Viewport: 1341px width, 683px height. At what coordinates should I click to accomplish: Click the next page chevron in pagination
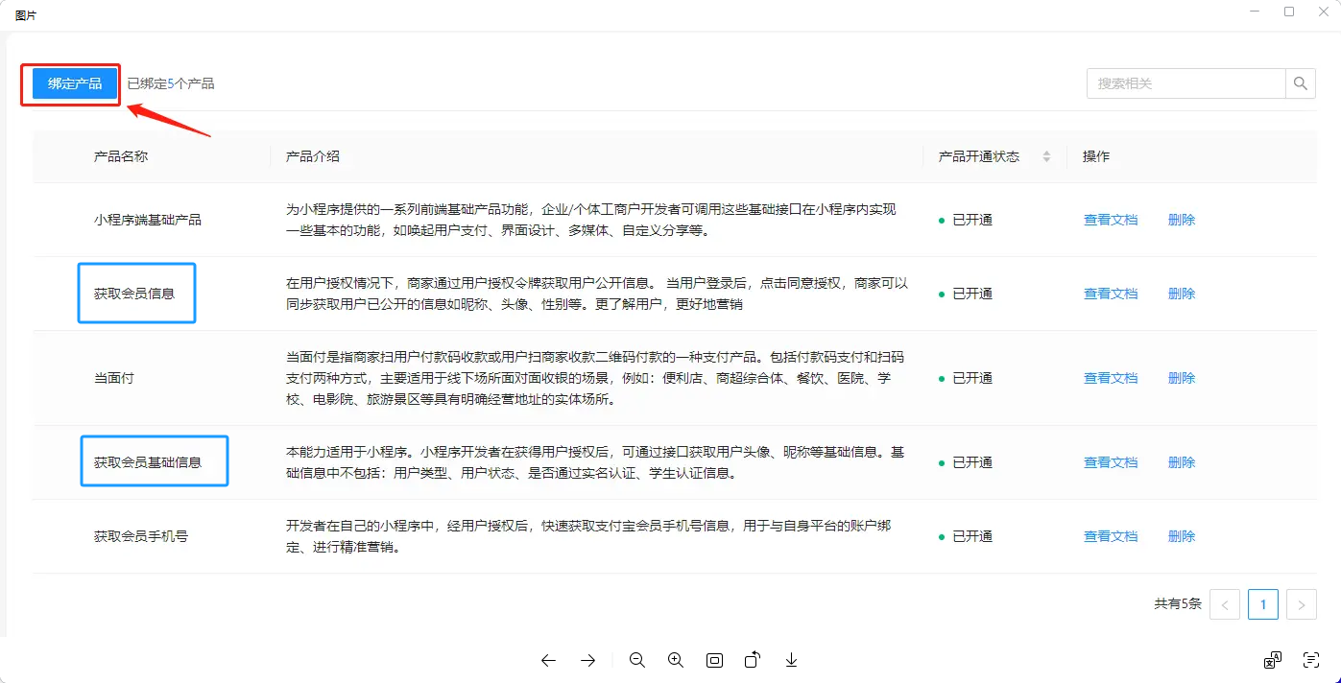point(1301,604)
